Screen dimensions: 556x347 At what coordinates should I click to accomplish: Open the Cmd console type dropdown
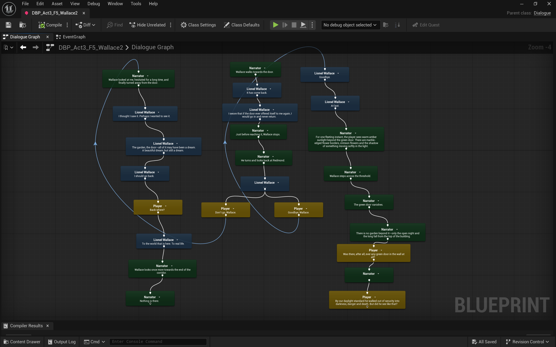click(94, 342)
